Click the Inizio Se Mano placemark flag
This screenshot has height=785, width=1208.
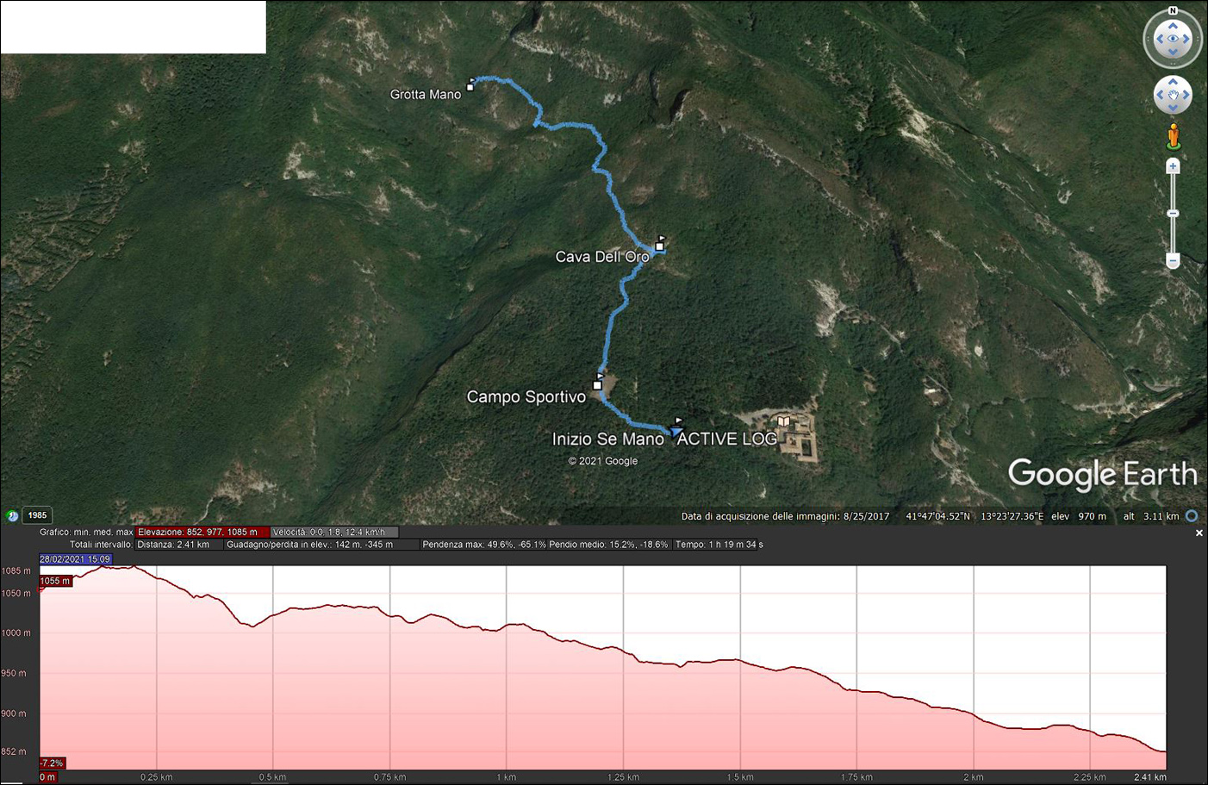pyautogui.click(x=678, y=421)
